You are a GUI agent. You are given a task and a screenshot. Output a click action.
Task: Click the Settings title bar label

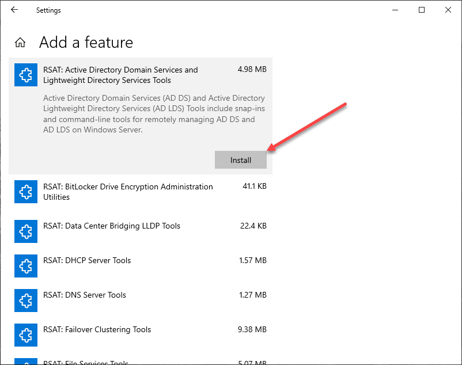point(48,10)
